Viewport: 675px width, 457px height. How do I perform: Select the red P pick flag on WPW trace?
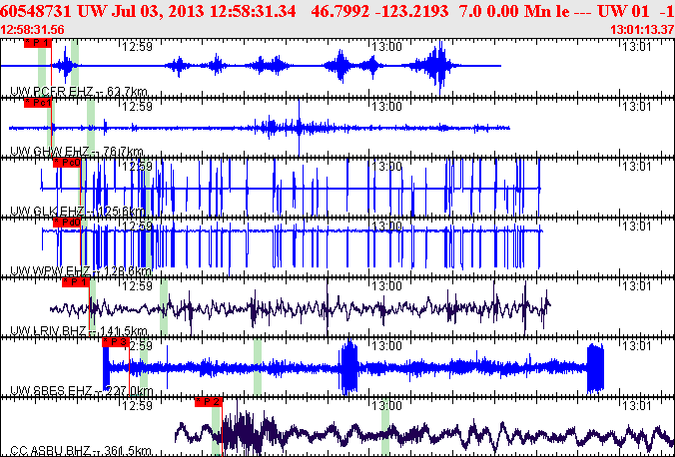click(68, 223)
